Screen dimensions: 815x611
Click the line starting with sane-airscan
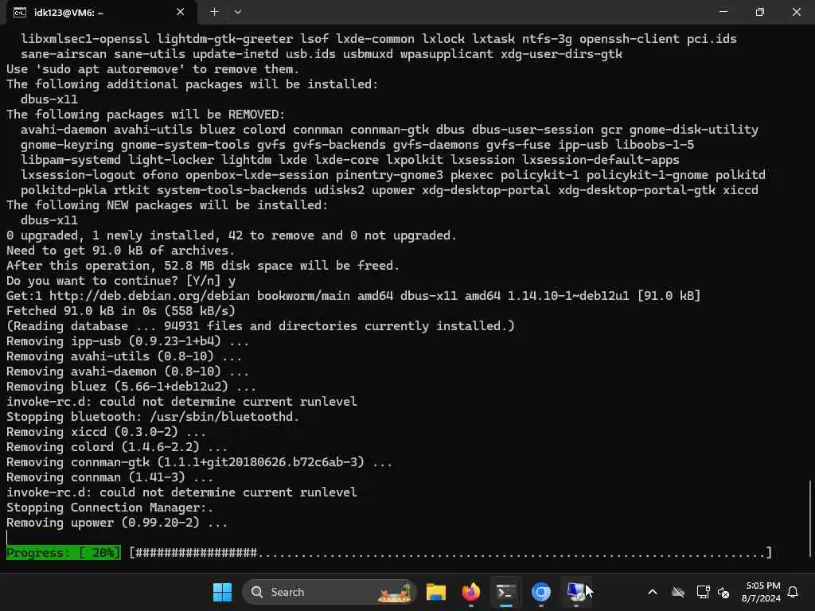coord(322,54)
